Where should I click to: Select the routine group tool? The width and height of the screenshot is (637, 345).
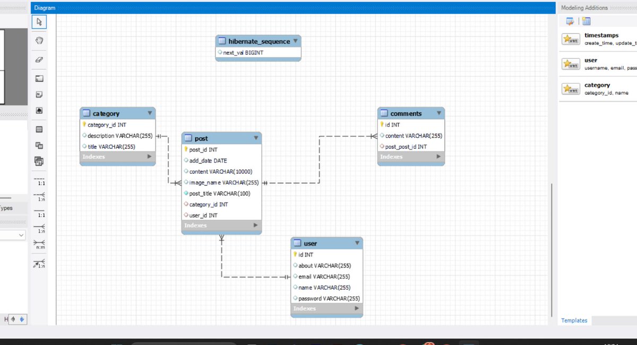point(39,161)
